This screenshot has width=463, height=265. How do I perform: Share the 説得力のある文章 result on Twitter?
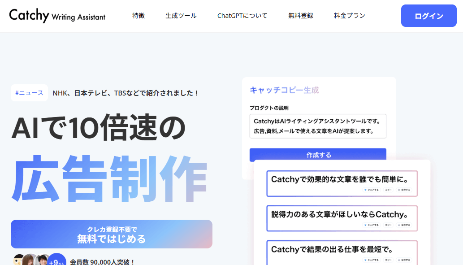372,225
